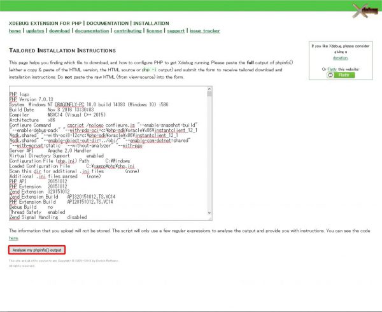Image resolution: width=382 pixels, height=312 pixels.
Task: Open the license navigation link
Action: pos(153,31)
